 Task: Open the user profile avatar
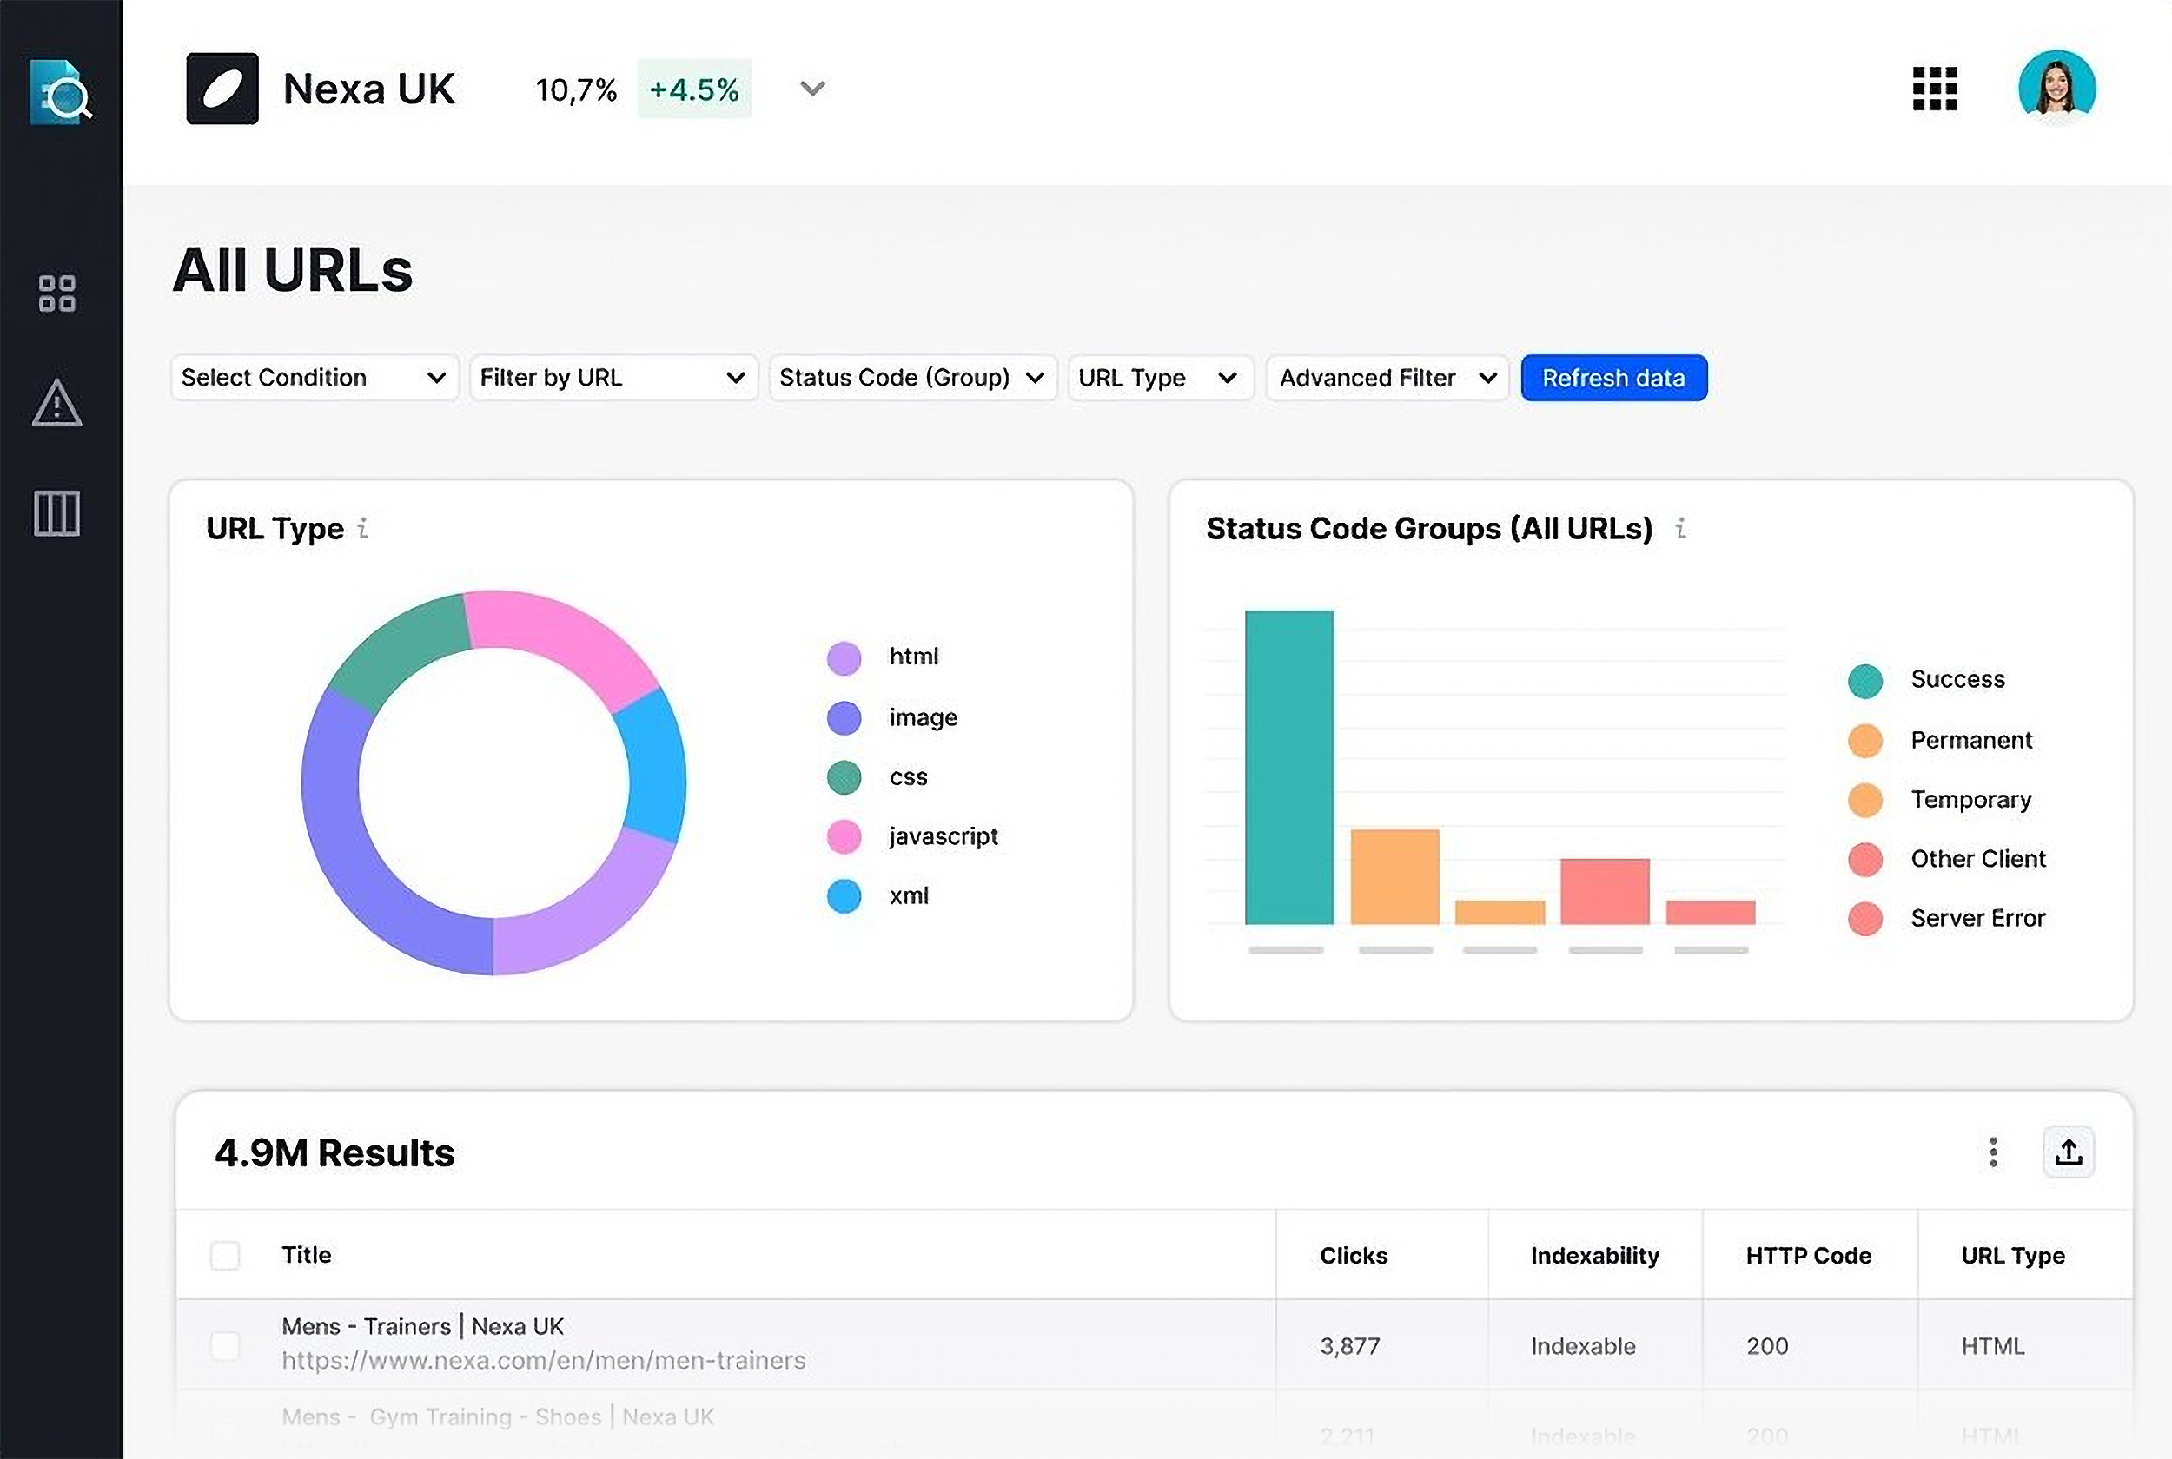tap(2056, 89)
